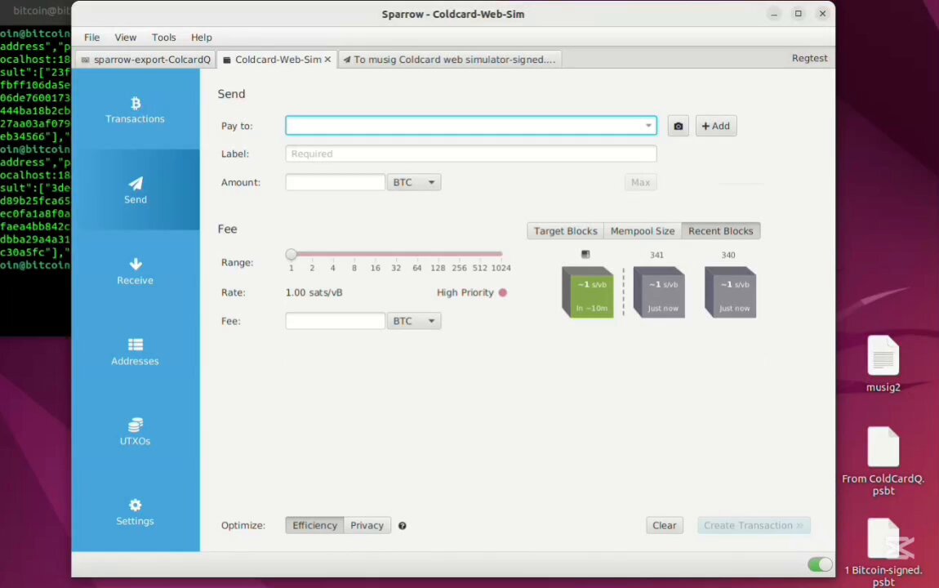Select recent block 340 cube
The height and width of the screenshot is (588, 939).
pyautogui.click(x=730, y=292)
